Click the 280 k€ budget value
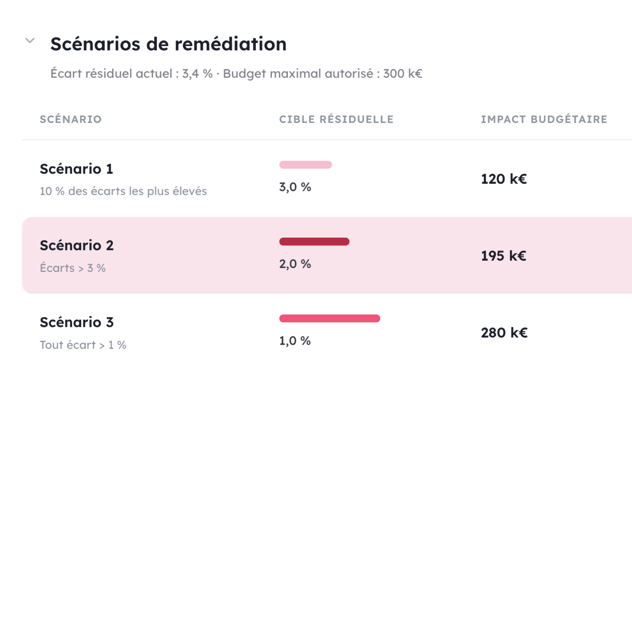632x632 pixels. tap(504, 333)
